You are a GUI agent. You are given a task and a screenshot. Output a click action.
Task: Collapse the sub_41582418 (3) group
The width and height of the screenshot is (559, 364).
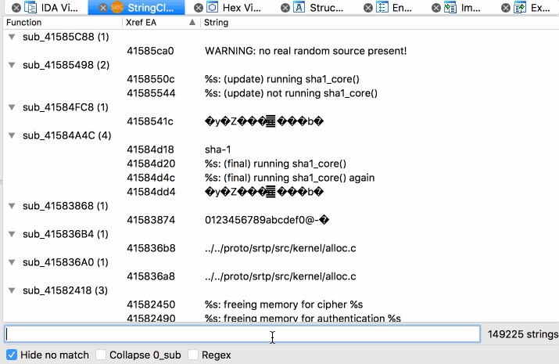12,290
